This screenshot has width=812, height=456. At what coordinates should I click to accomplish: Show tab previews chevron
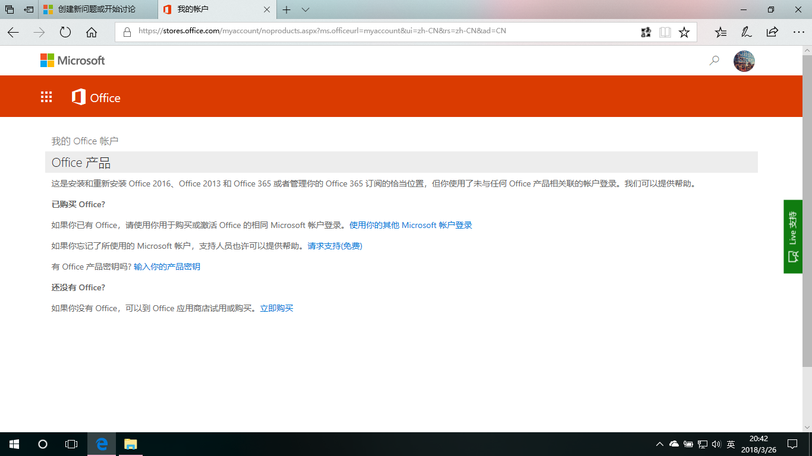[x=306, y=9]
